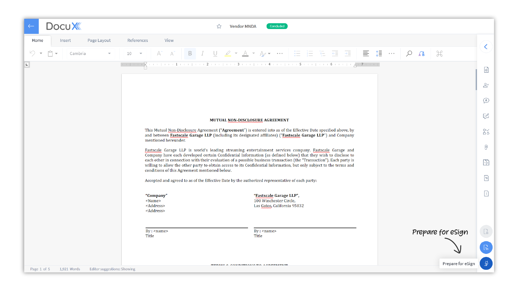The image size is (518, 291).
Task: Click the text alignment icon
Action: click(366, 54)
